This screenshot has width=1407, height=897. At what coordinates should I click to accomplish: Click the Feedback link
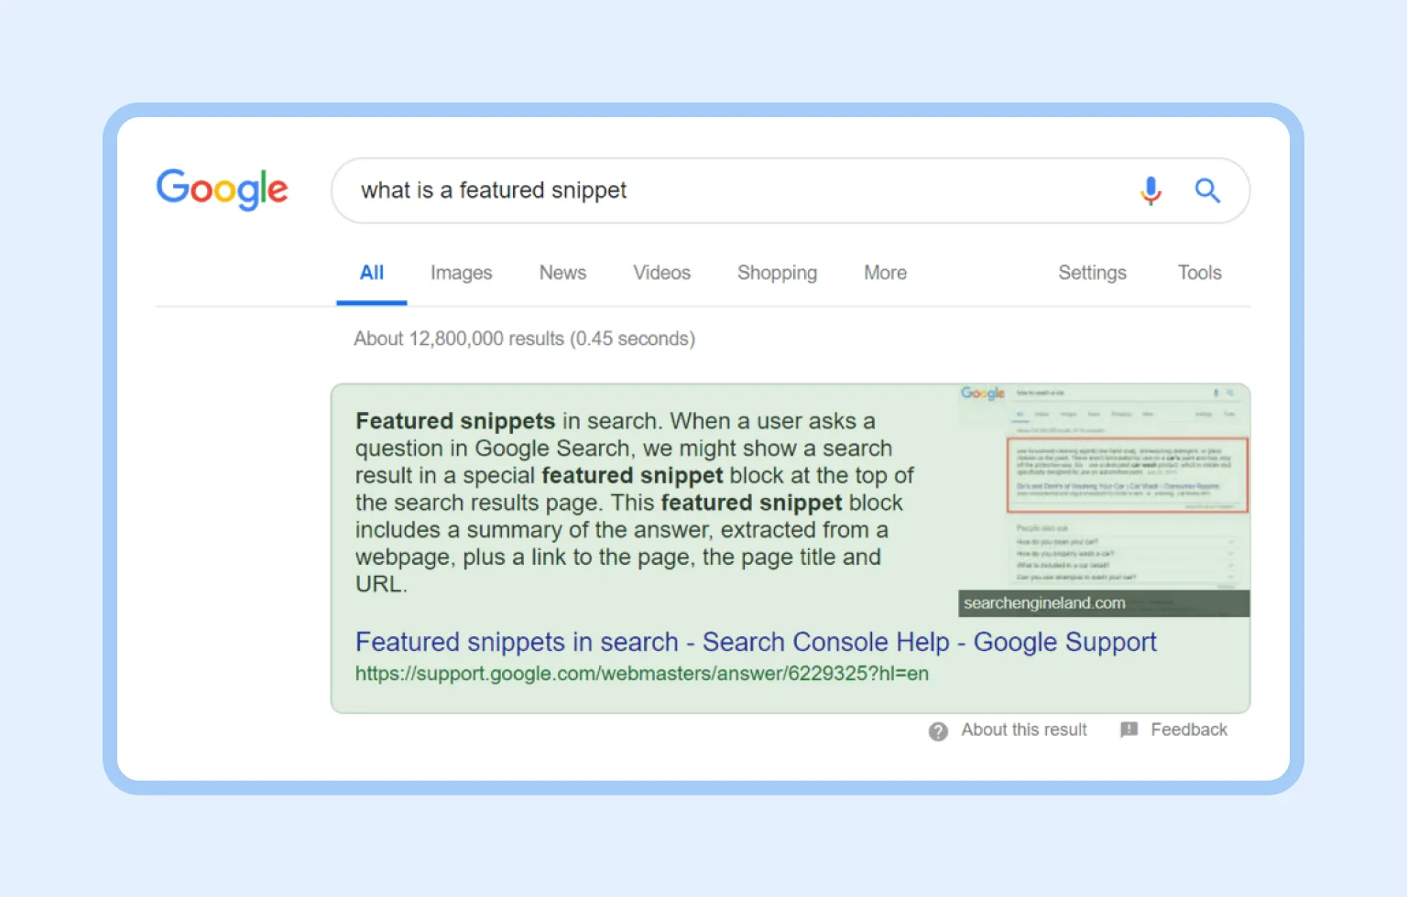point(1189,729)
